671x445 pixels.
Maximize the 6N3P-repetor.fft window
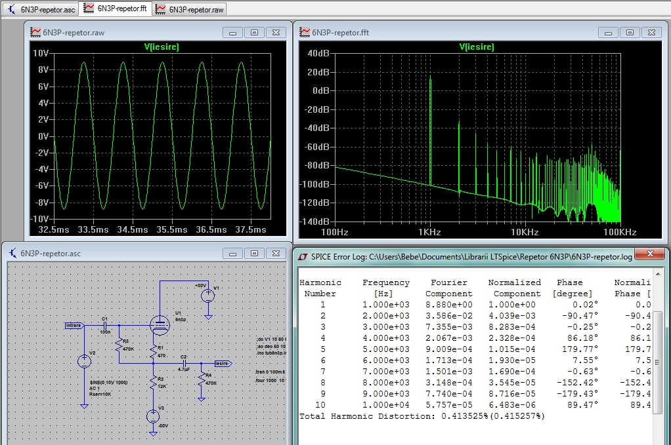tap(630, 33)
